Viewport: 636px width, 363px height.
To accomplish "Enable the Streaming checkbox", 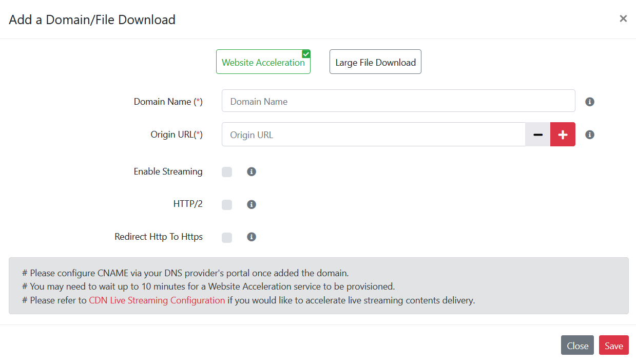I will point(227,172).
